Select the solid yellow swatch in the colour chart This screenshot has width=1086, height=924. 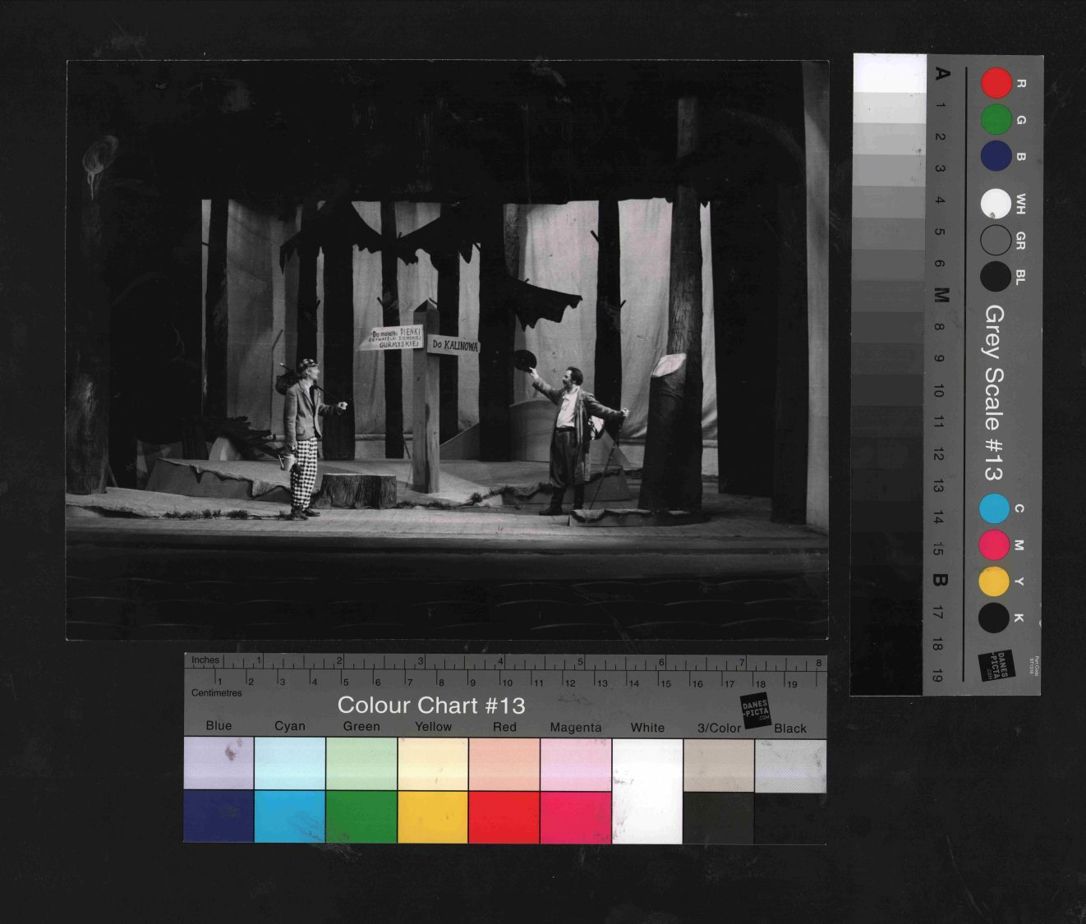[x=433, y=816]
